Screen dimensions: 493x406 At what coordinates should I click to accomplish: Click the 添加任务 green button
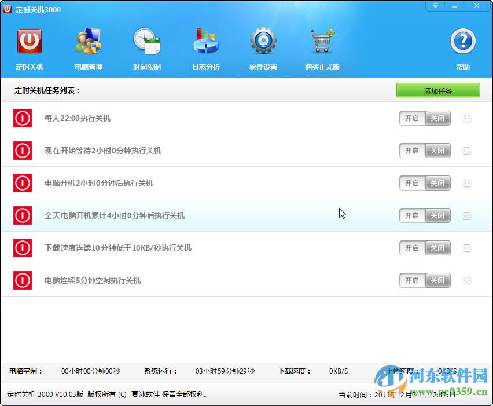(x=438, y=90)
